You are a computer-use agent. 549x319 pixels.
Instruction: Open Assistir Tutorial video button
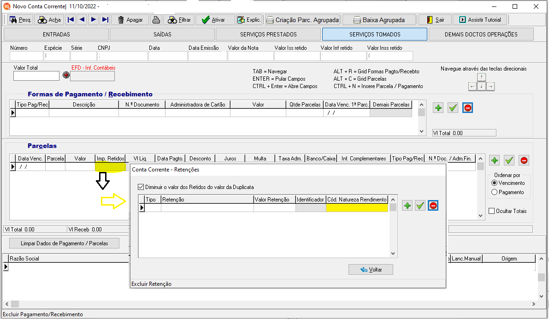(480, 20)
